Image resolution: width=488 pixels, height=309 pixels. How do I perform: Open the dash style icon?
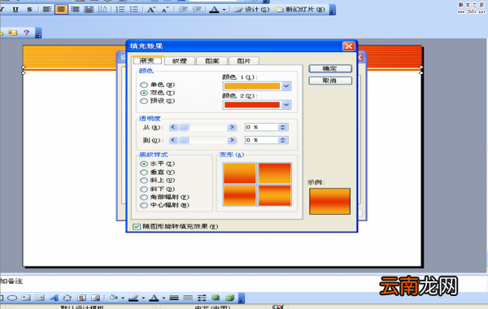188,298
